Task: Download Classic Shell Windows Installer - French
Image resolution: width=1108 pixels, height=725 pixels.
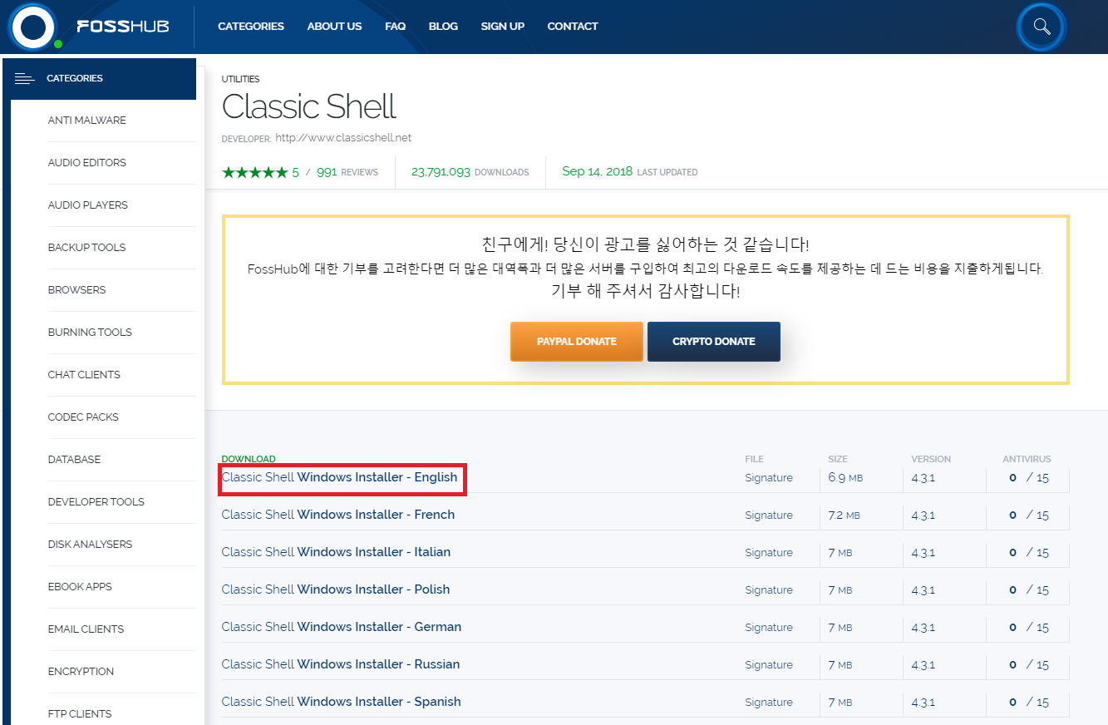Action: 338,515
